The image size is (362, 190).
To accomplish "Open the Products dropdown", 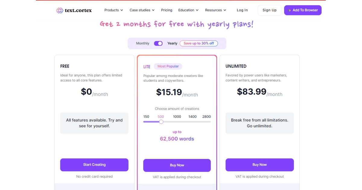I will 113,10.
